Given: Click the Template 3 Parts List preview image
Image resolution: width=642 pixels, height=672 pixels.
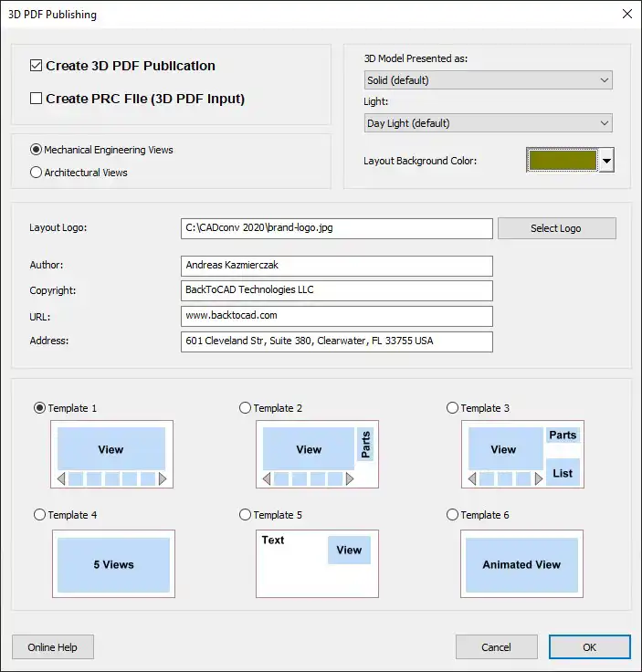Looking at the screenshot, I should (522, 455).
